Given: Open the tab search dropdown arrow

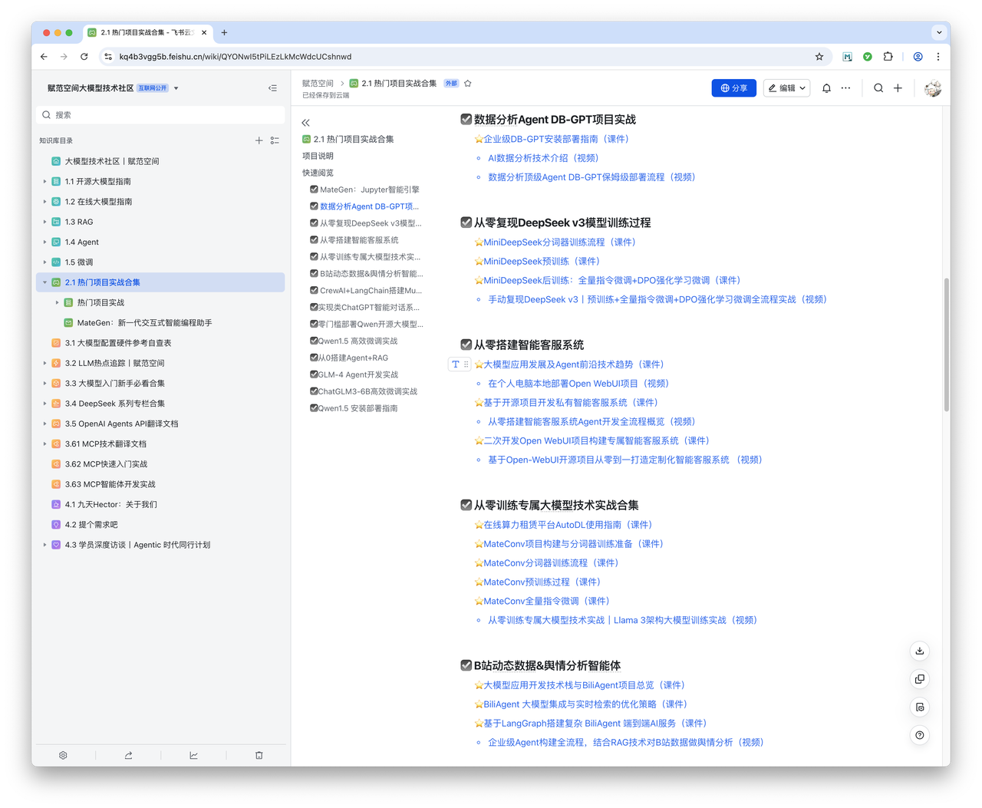Looking at the screenshot, I should (x=939, y=33).
